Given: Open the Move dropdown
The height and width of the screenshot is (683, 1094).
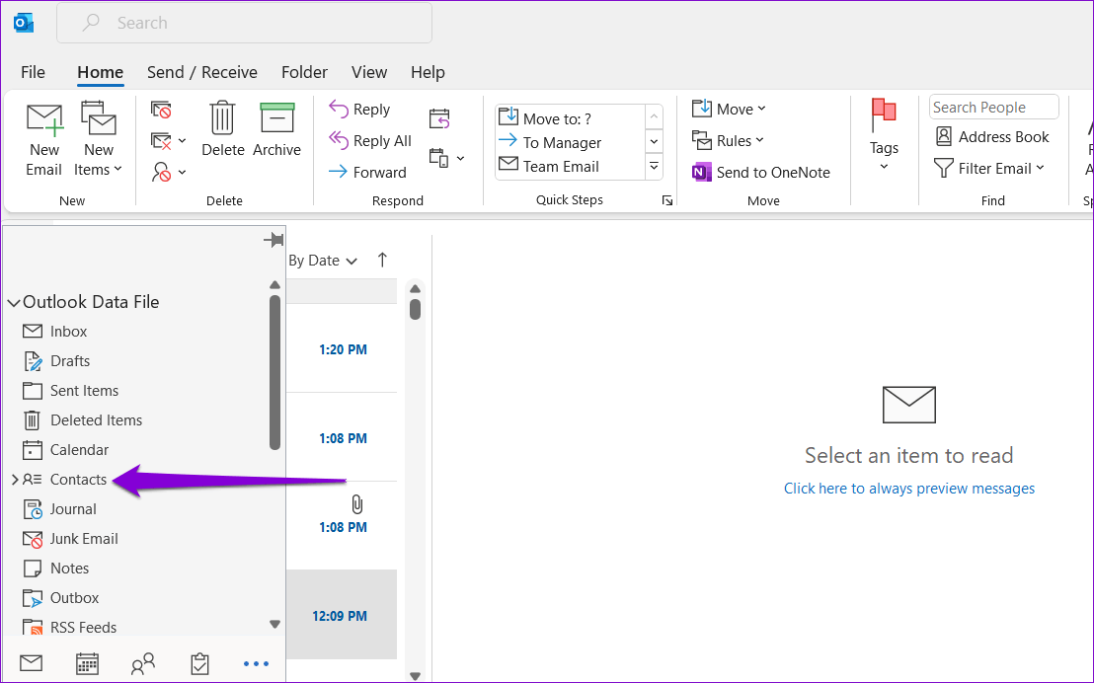Looking at the screenshot, I should coord(729,109).
